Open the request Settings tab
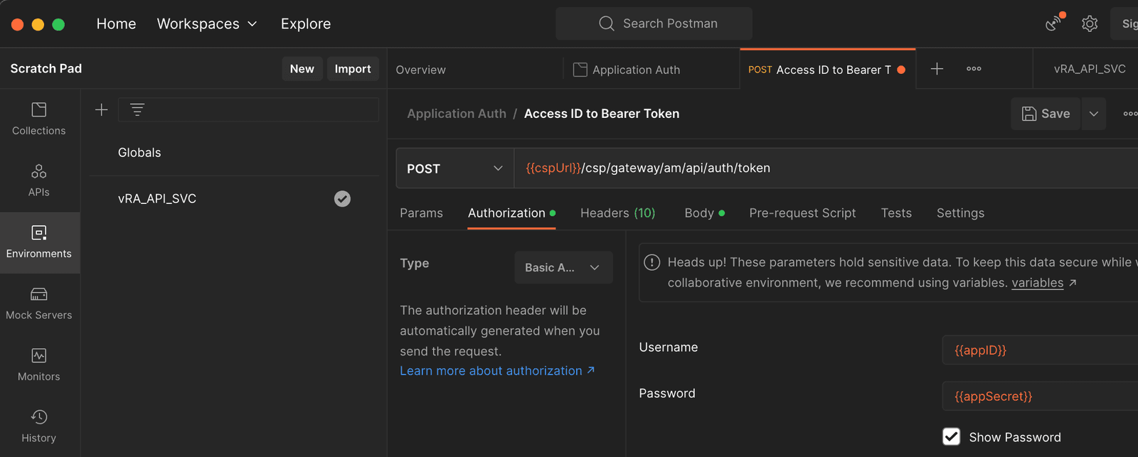1138x457 pixels. 960,213
